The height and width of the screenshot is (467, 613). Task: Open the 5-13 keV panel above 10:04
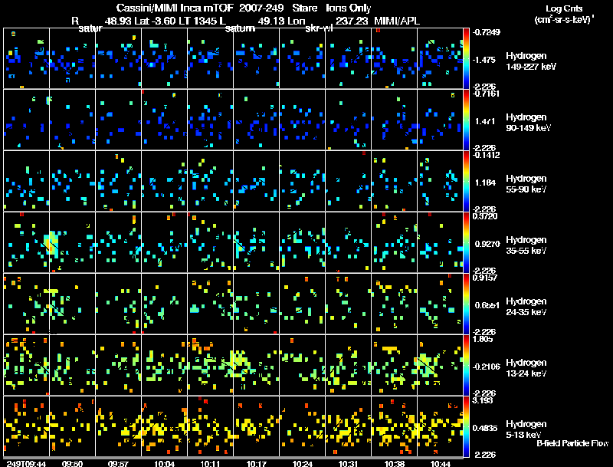click(x=164, y=426)
